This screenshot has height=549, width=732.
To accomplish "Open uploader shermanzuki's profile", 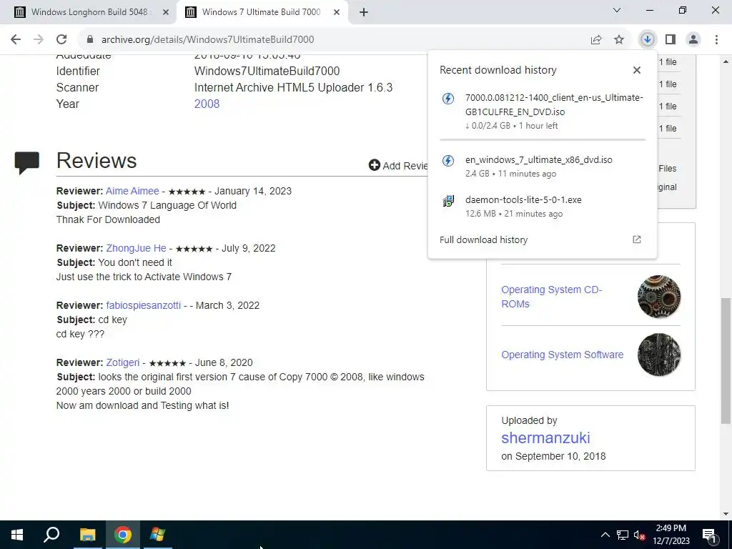I will (545, 438).
